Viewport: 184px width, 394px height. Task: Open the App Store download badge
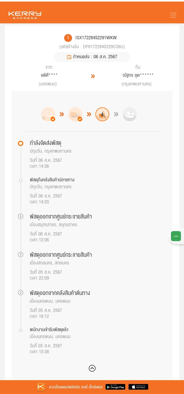(x=138, y=387)
